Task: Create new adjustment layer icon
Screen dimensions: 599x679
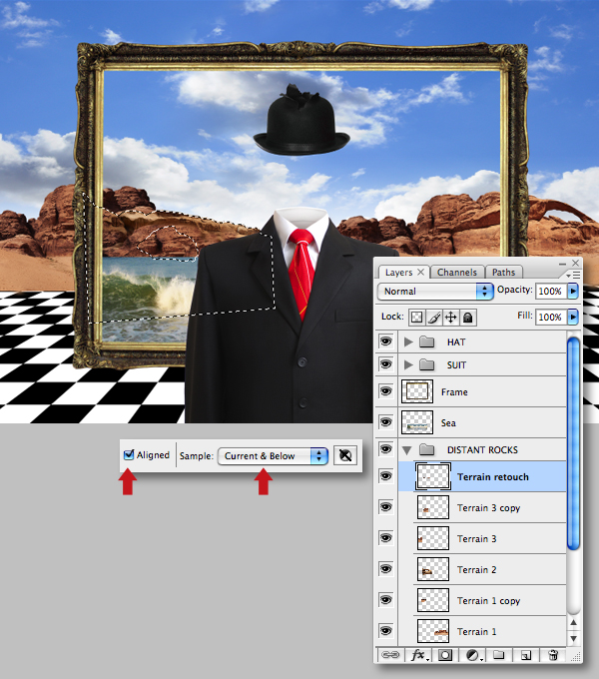Action: 474,655
